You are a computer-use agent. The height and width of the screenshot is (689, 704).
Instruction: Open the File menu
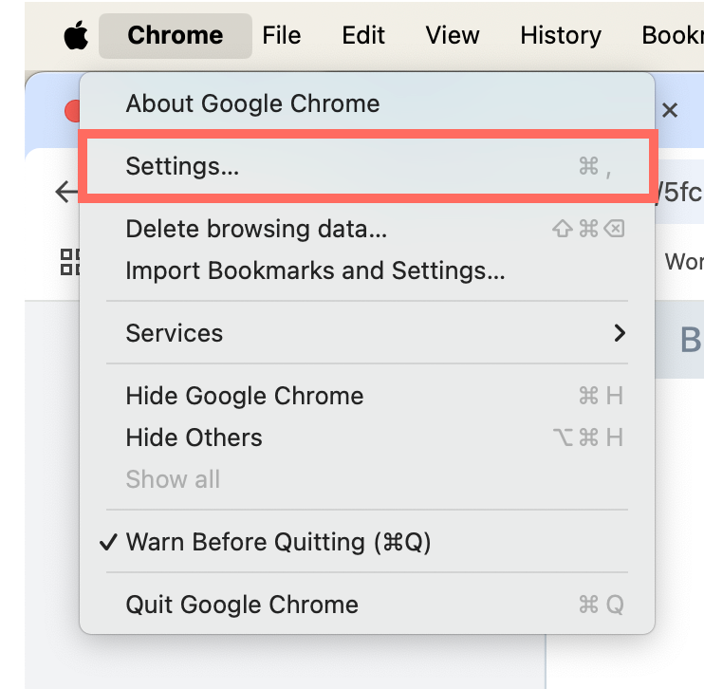[x=282, y=36]
